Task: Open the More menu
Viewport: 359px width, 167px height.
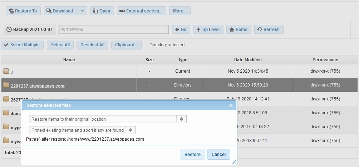Action: pyautogui.click(x=179, y=11)
